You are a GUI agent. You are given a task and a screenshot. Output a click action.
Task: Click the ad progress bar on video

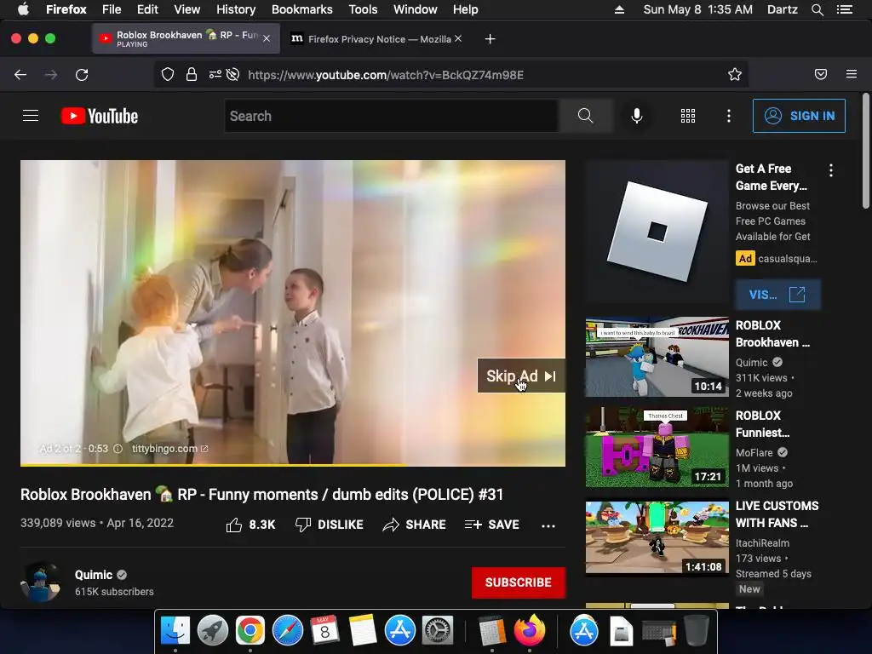click(293, 464)
